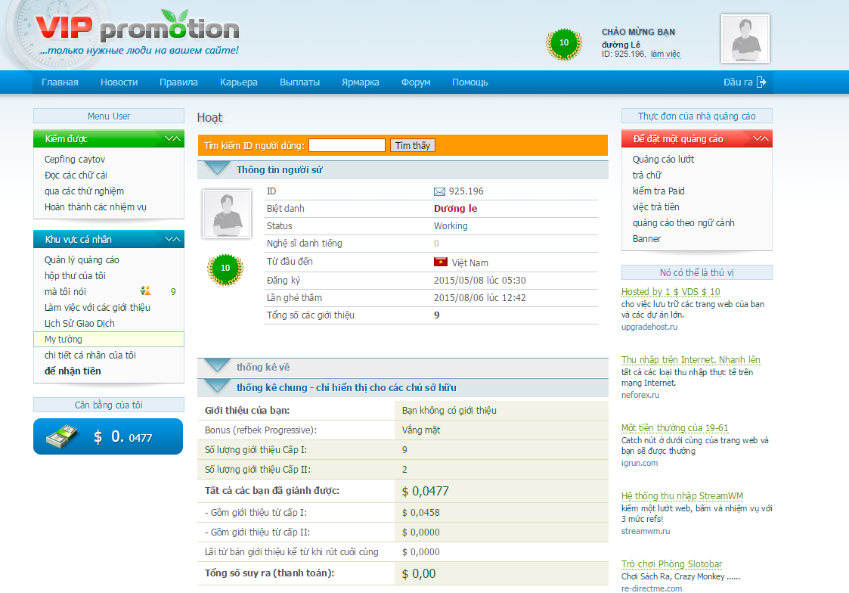Viewport: 849px width, 593px height.
Task: Open Lịch Sử Giao Dịch link
Action: coord(79,323)
